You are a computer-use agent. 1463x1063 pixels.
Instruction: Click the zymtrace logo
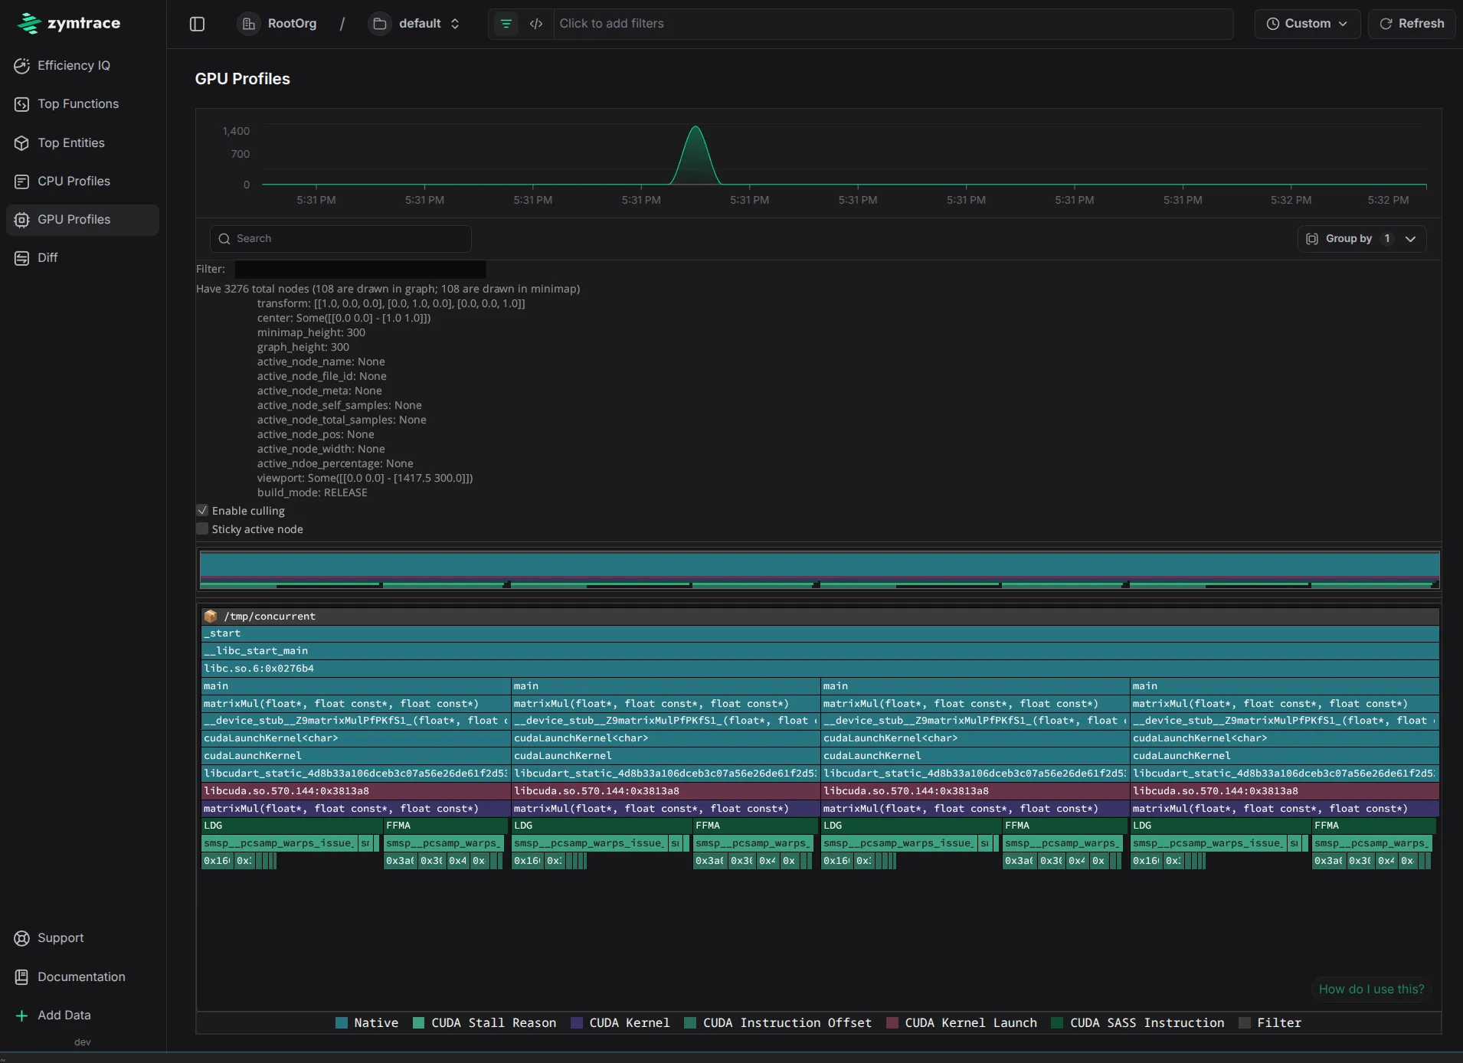(x=68, y=23)
